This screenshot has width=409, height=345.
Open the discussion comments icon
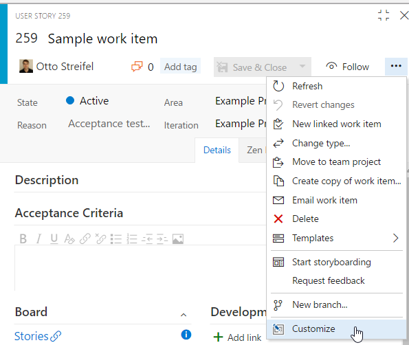point(137,67)
